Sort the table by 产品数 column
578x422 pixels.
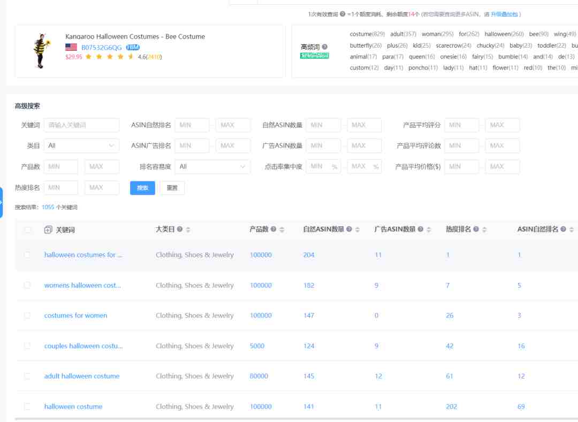[282, 229]
